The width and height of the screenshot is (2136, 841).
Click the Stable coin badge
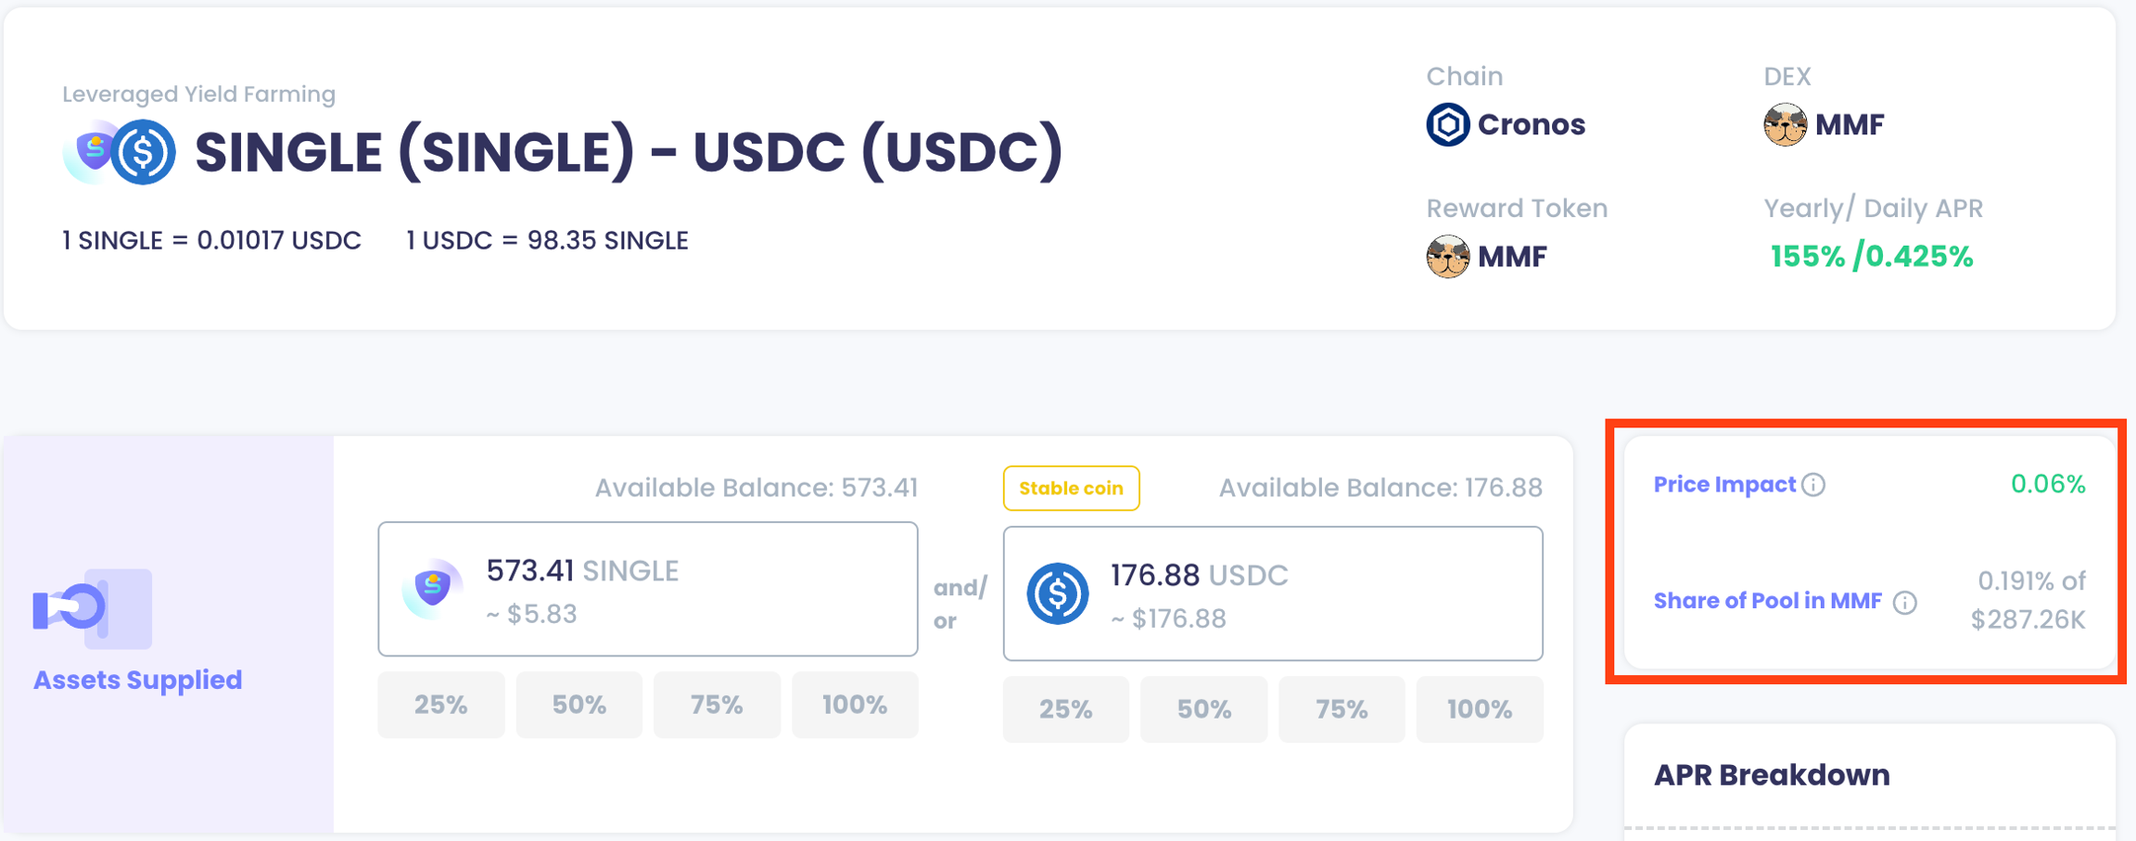pyautogui.click(x=1071, y=489)
